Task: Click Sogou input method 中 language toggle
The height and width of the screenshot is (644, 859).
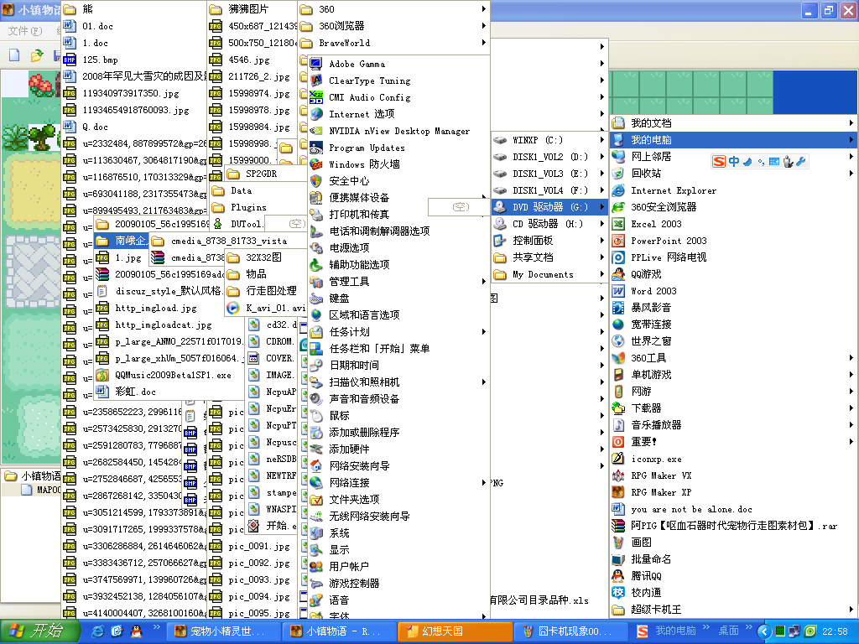Action: pyautogui.click(x=733, y=162)
